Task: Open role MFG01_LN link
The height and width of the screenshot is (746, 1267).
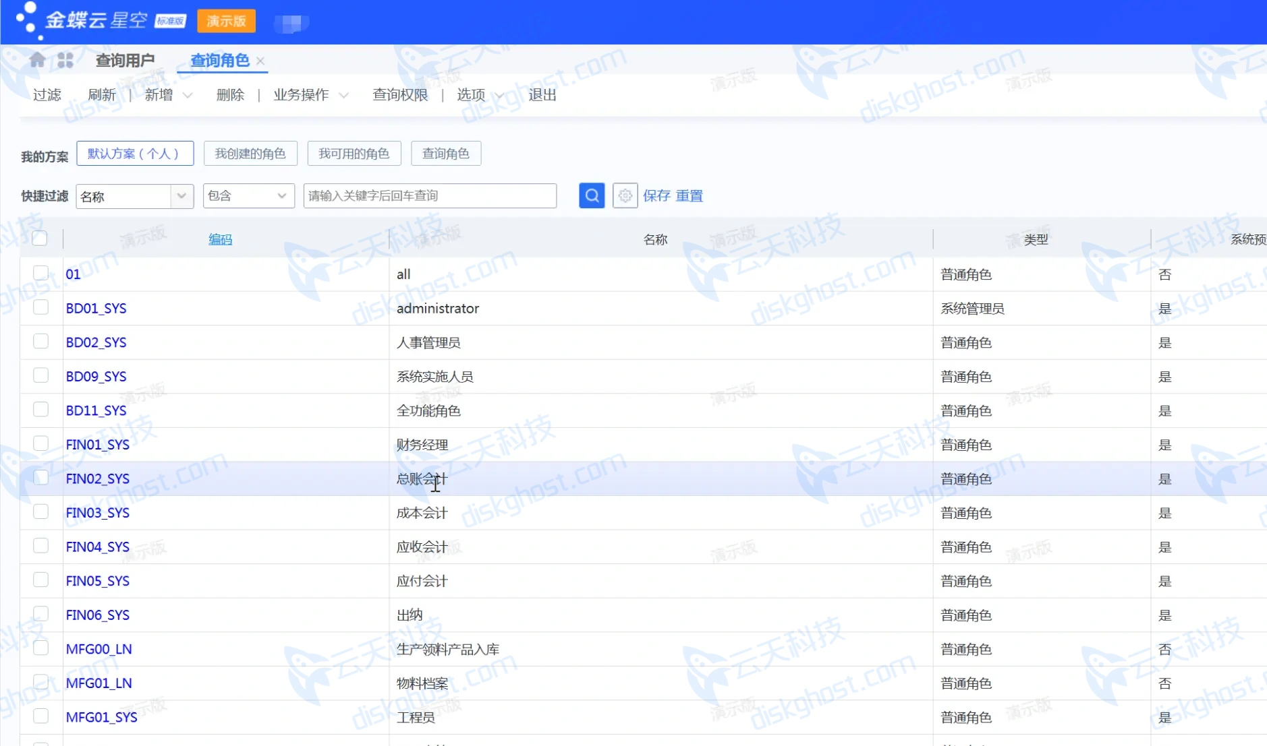Action: click(x=98, y=683)
